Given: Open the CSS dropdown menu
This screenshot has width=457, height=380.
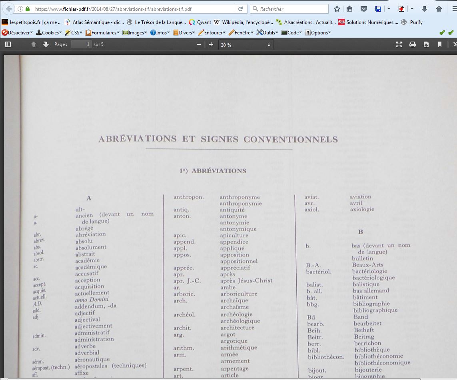Looking at the screenshot, I should tap(74, 33).
